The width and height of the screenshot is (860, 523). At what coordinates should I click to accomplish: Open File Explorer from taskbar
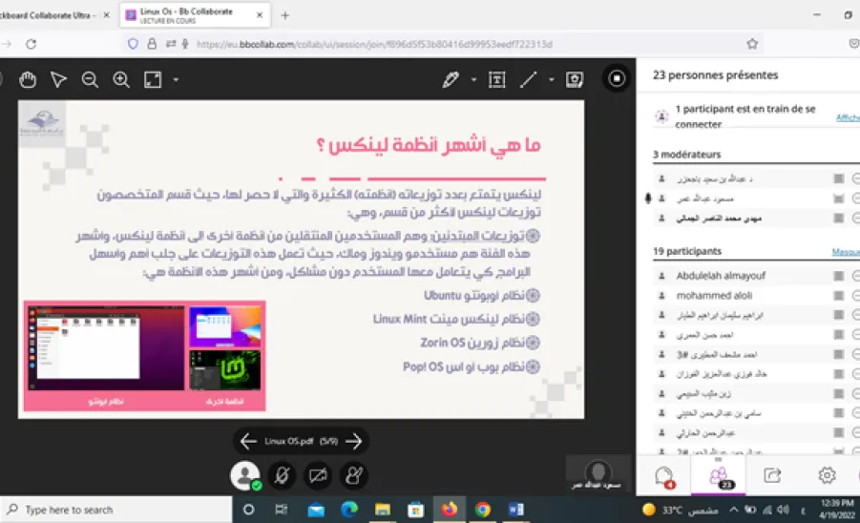[383, 510]
